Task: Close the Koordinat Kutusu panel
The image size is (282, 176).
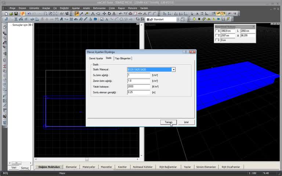Action: tap(254, 26)
